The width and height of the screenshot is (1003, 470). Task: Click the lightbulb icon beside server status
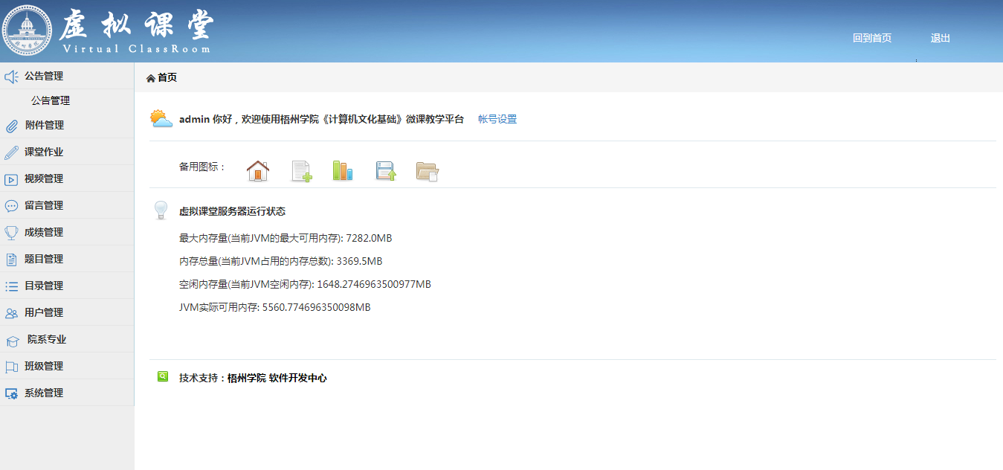coord(161,210)
